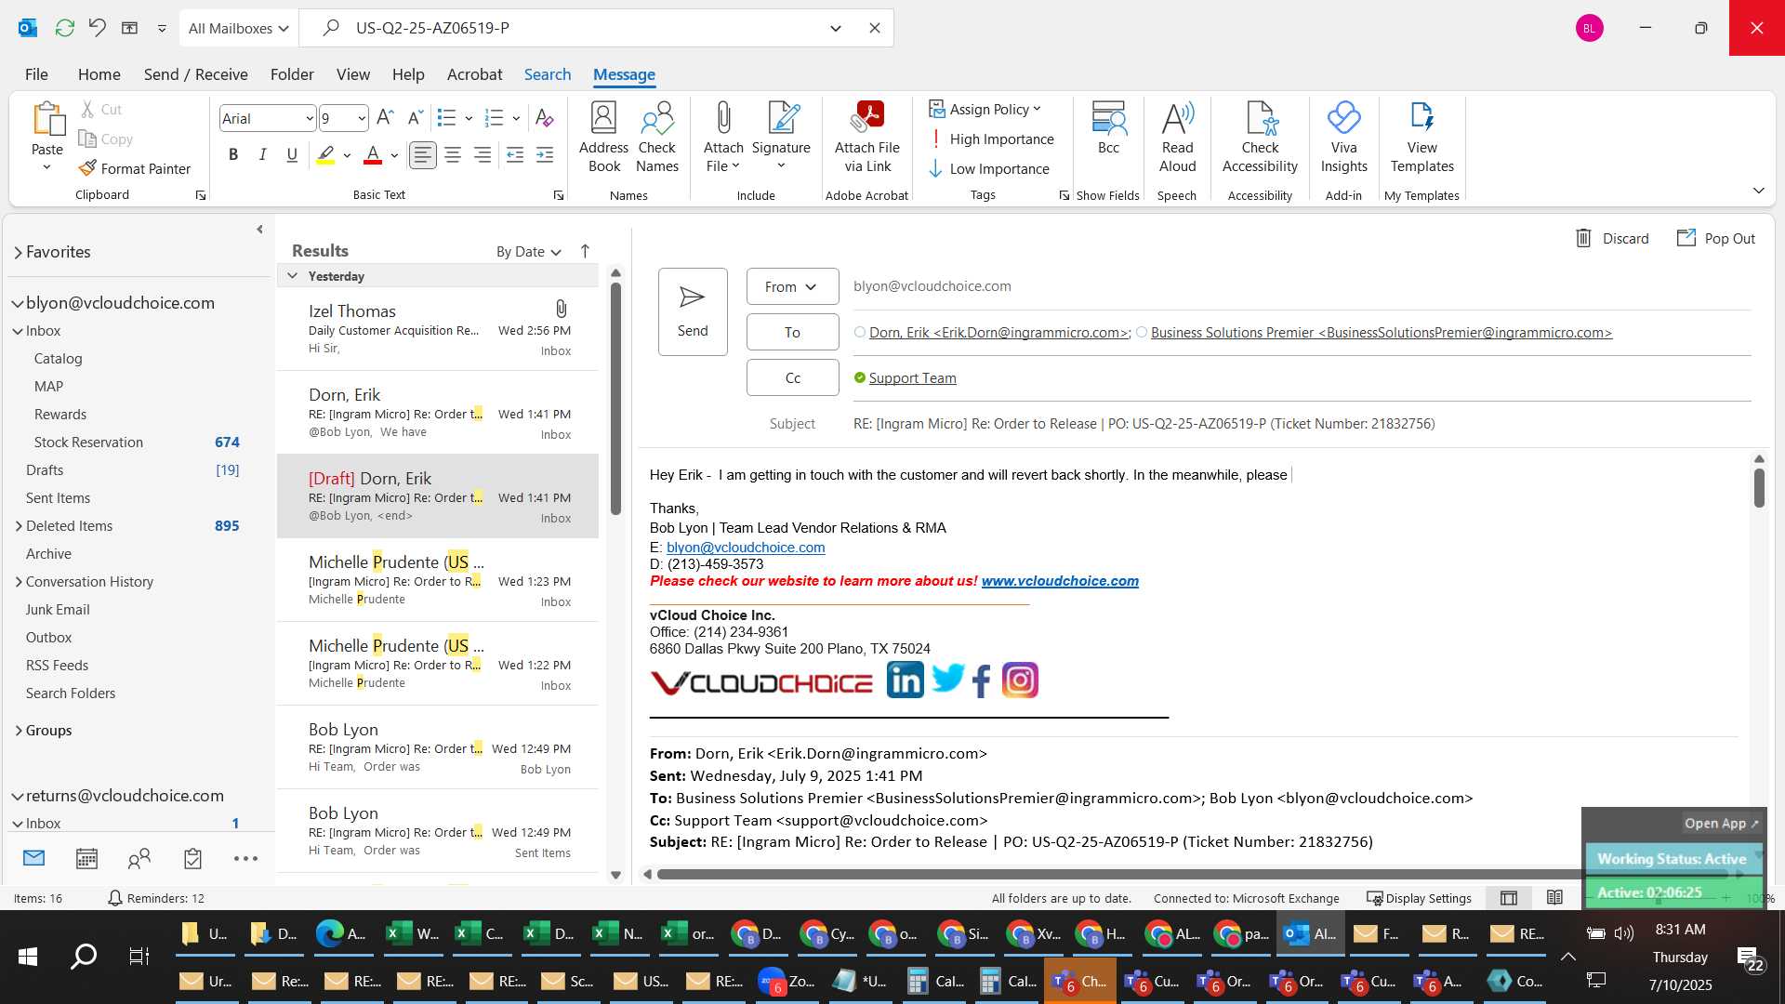Pop Out the draft reply
Viewport: 1785px width, 1004px height.
coord(1716,238)
